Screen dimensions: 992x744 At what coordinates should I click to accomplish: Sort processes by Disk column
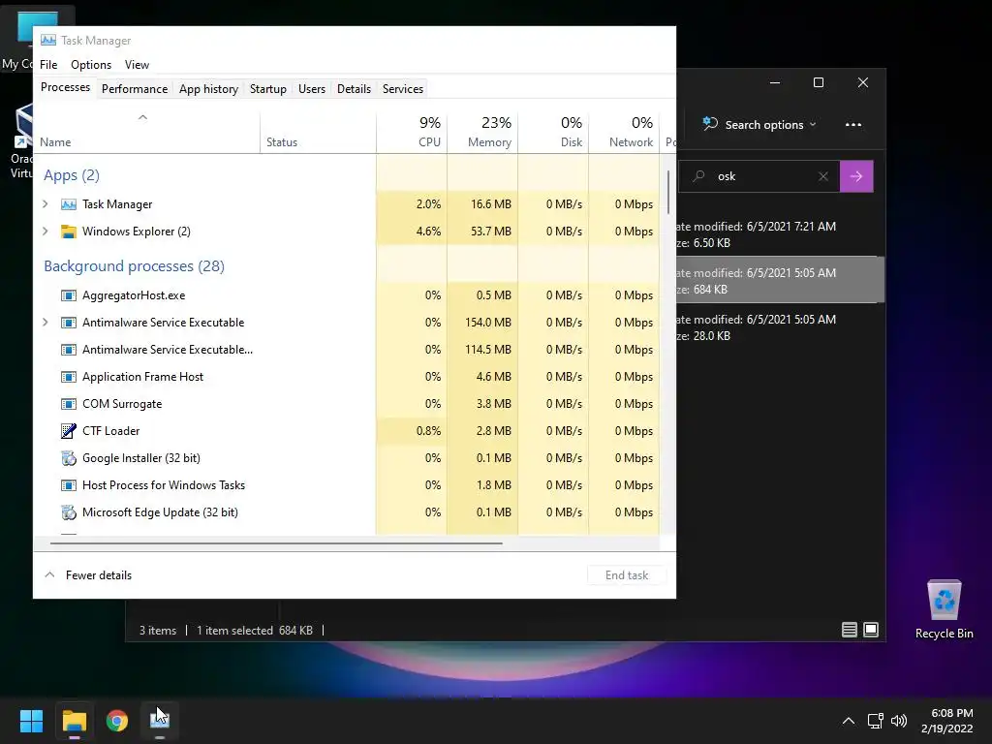(553, 132)
